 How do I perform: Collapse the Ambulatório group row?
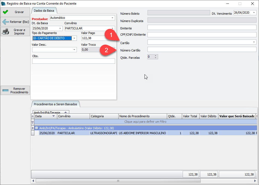pos(37,128)
